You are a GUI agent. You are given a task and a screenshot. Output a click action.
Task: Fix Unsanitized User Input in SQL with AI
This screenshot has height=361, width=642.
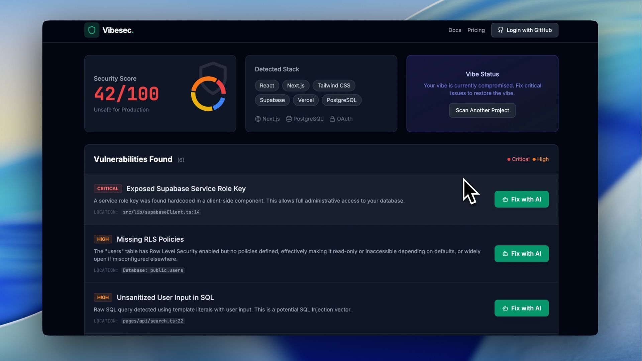pyautogui.click(x=521, y=308)
